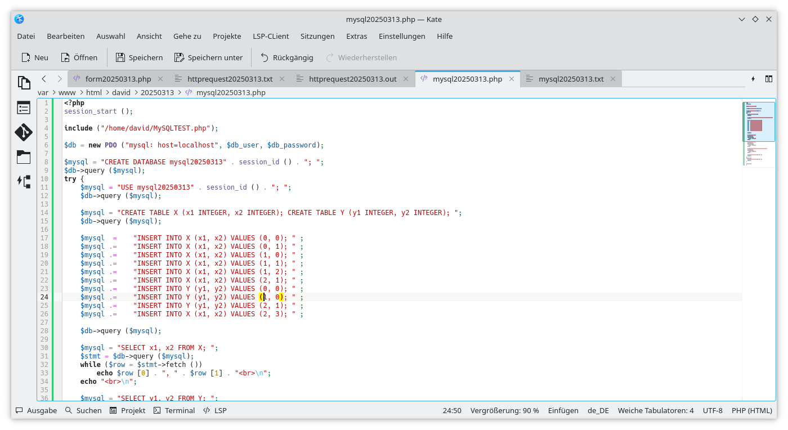Open the Einstellungen menu
The width and height of the screenshot is (788, 430).
(402, 36)
